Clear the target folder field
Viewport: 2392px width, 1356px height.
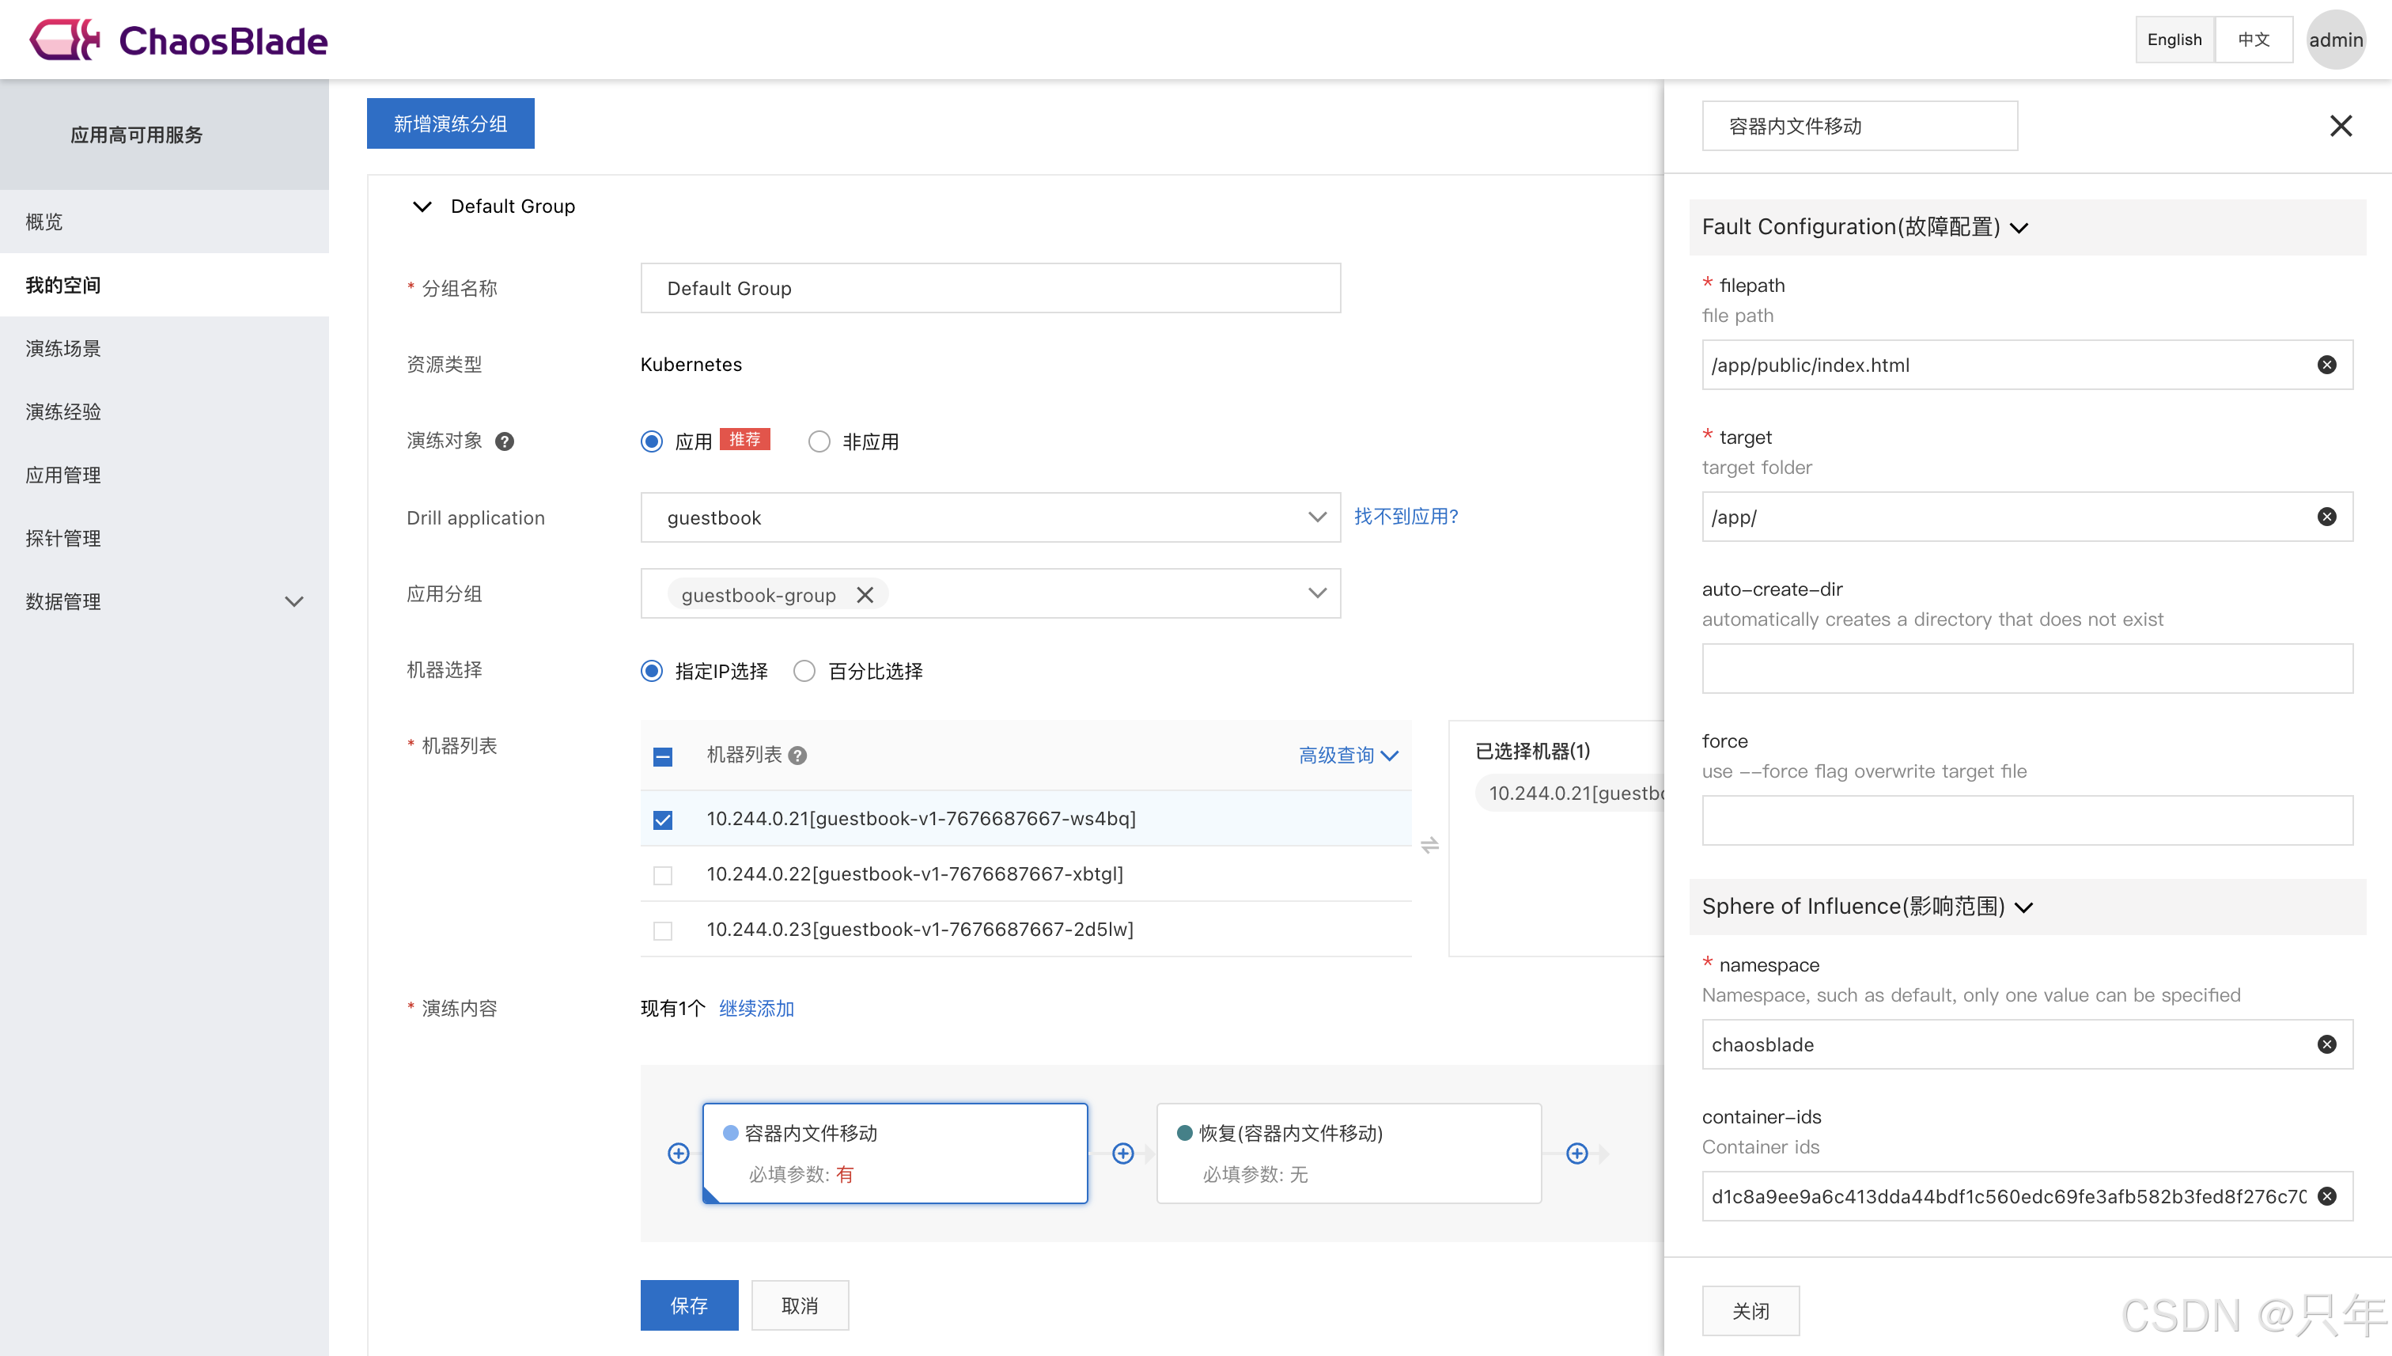click(2326, 517)
